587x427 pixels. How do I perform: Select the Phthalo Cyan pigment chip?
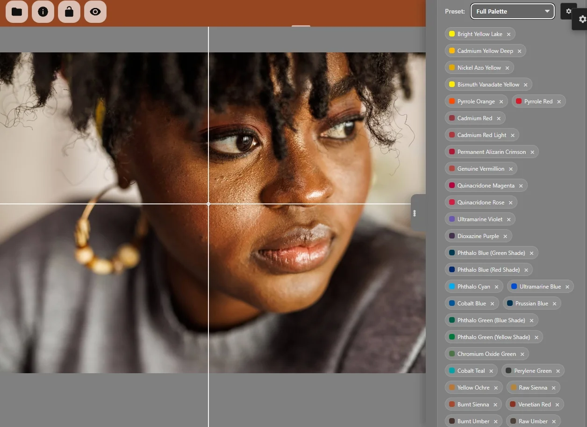pyautogui.click(x=473, y=287)
